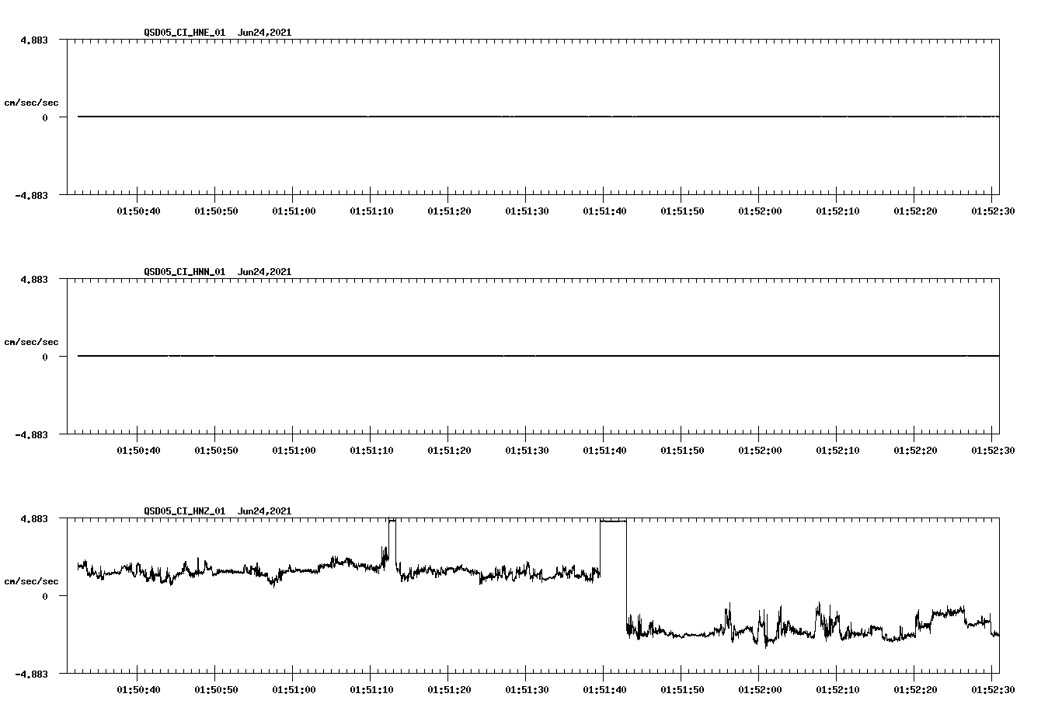Click the 01:50:40 time label under the HNN plot

tap(138, 450)
